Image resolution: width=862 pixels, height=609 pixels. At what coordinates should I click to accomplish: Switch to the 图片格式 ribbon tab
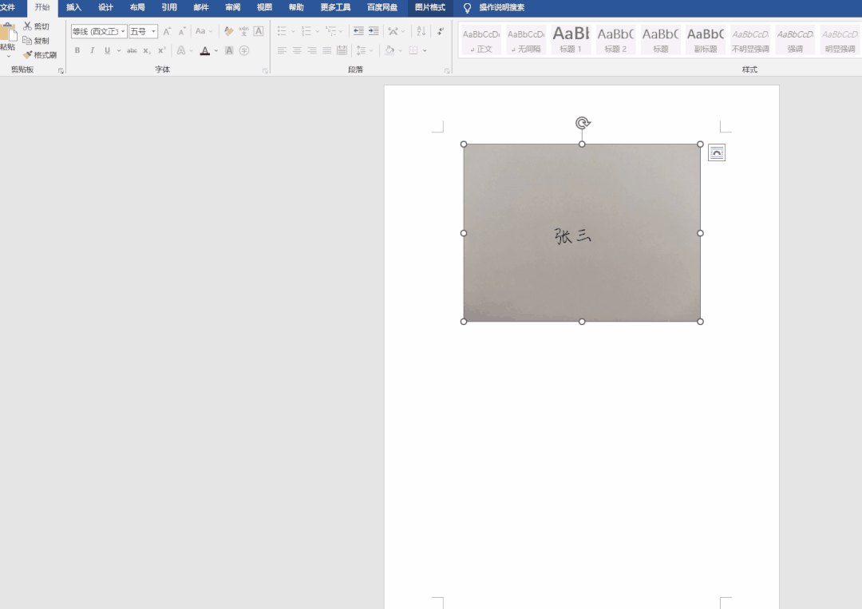tap(429, 8)
